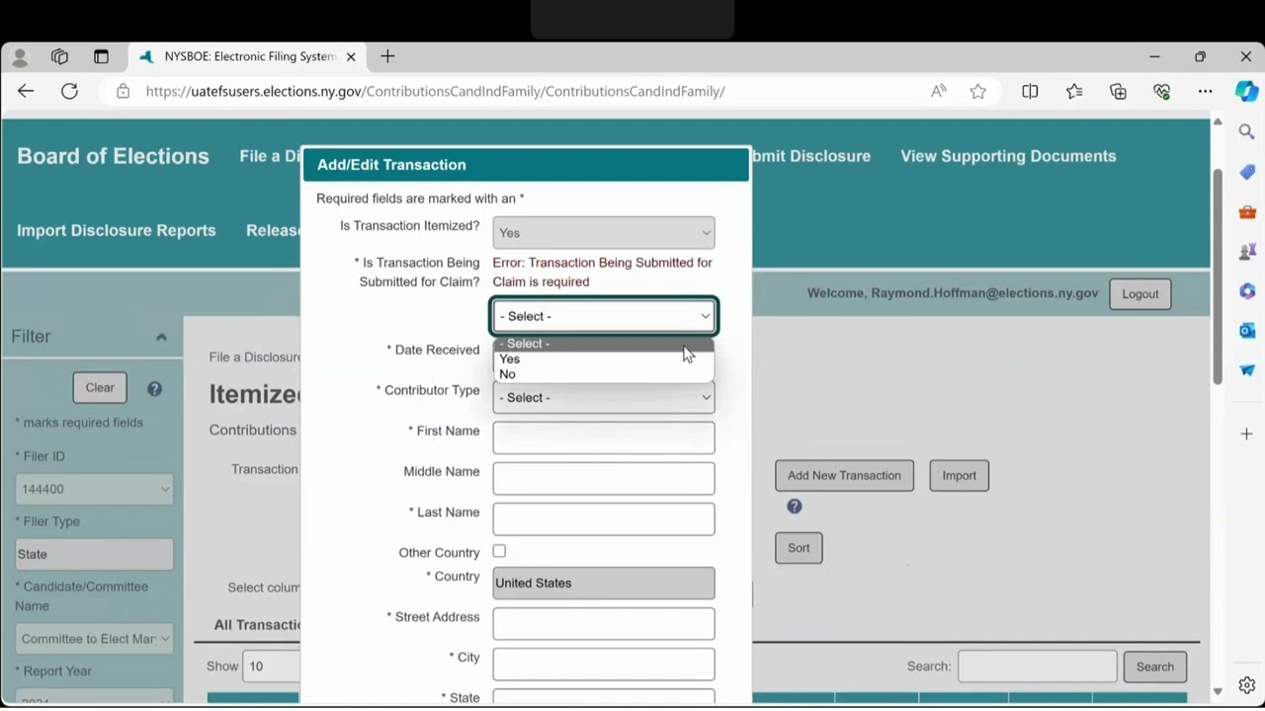Image resolution: width=1265 pixels, height=711 pixels.
Task: Open sidebar settings gear
Action: click(1246, 684)
